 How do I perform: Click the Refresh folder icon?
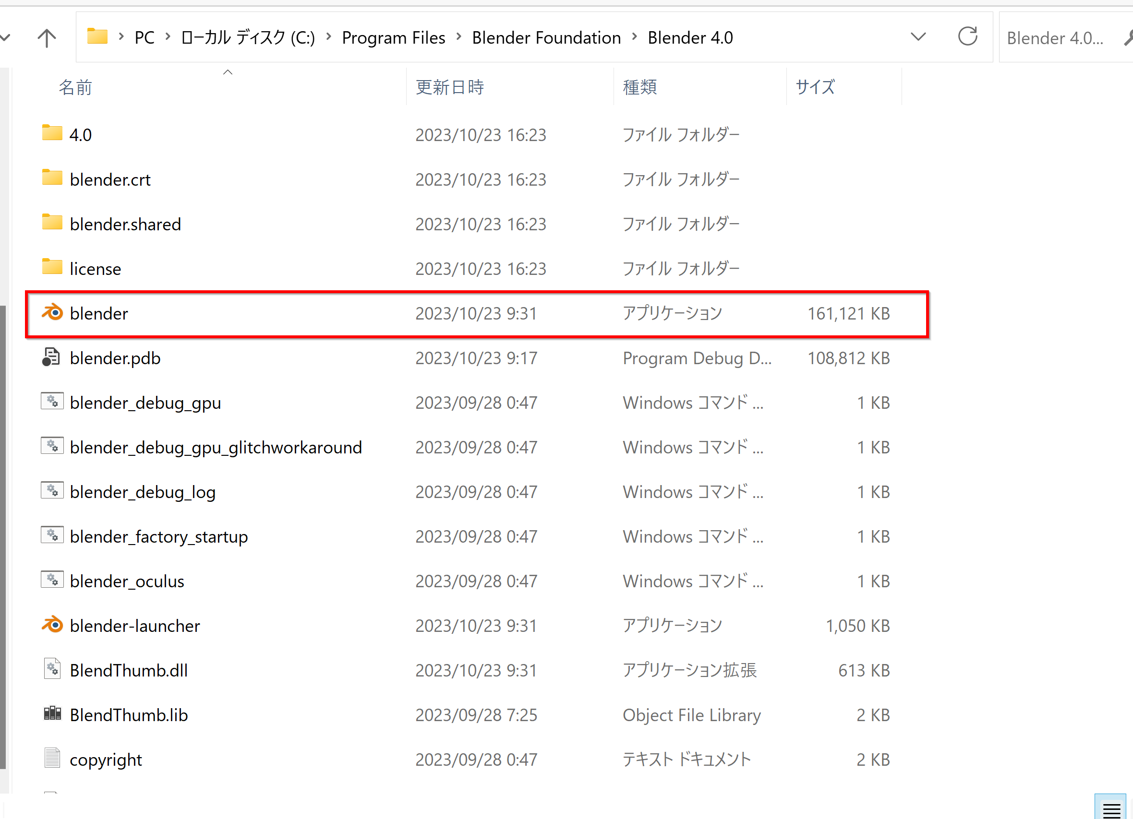click(967, 36)
